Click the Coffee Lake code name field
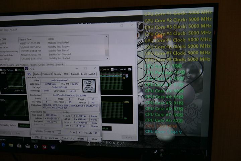 (50, 84)
